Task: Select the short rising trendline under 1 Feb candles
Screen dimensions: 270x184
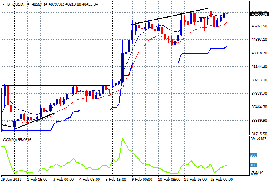Action: (x=34, y=121)
